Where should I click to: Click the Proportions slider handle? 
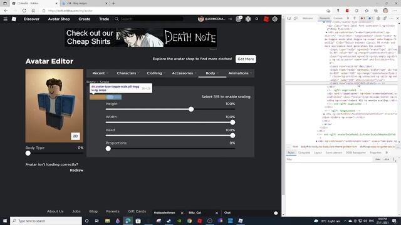[x=108, y=149]
